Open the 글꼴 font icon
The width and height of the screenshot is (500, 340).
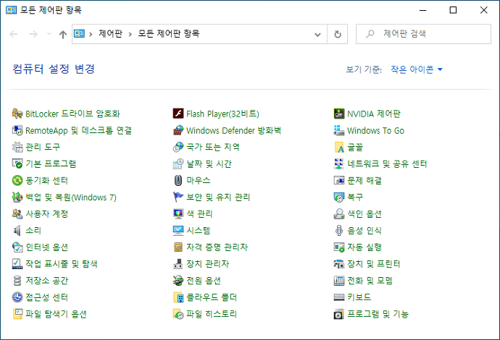339,147
